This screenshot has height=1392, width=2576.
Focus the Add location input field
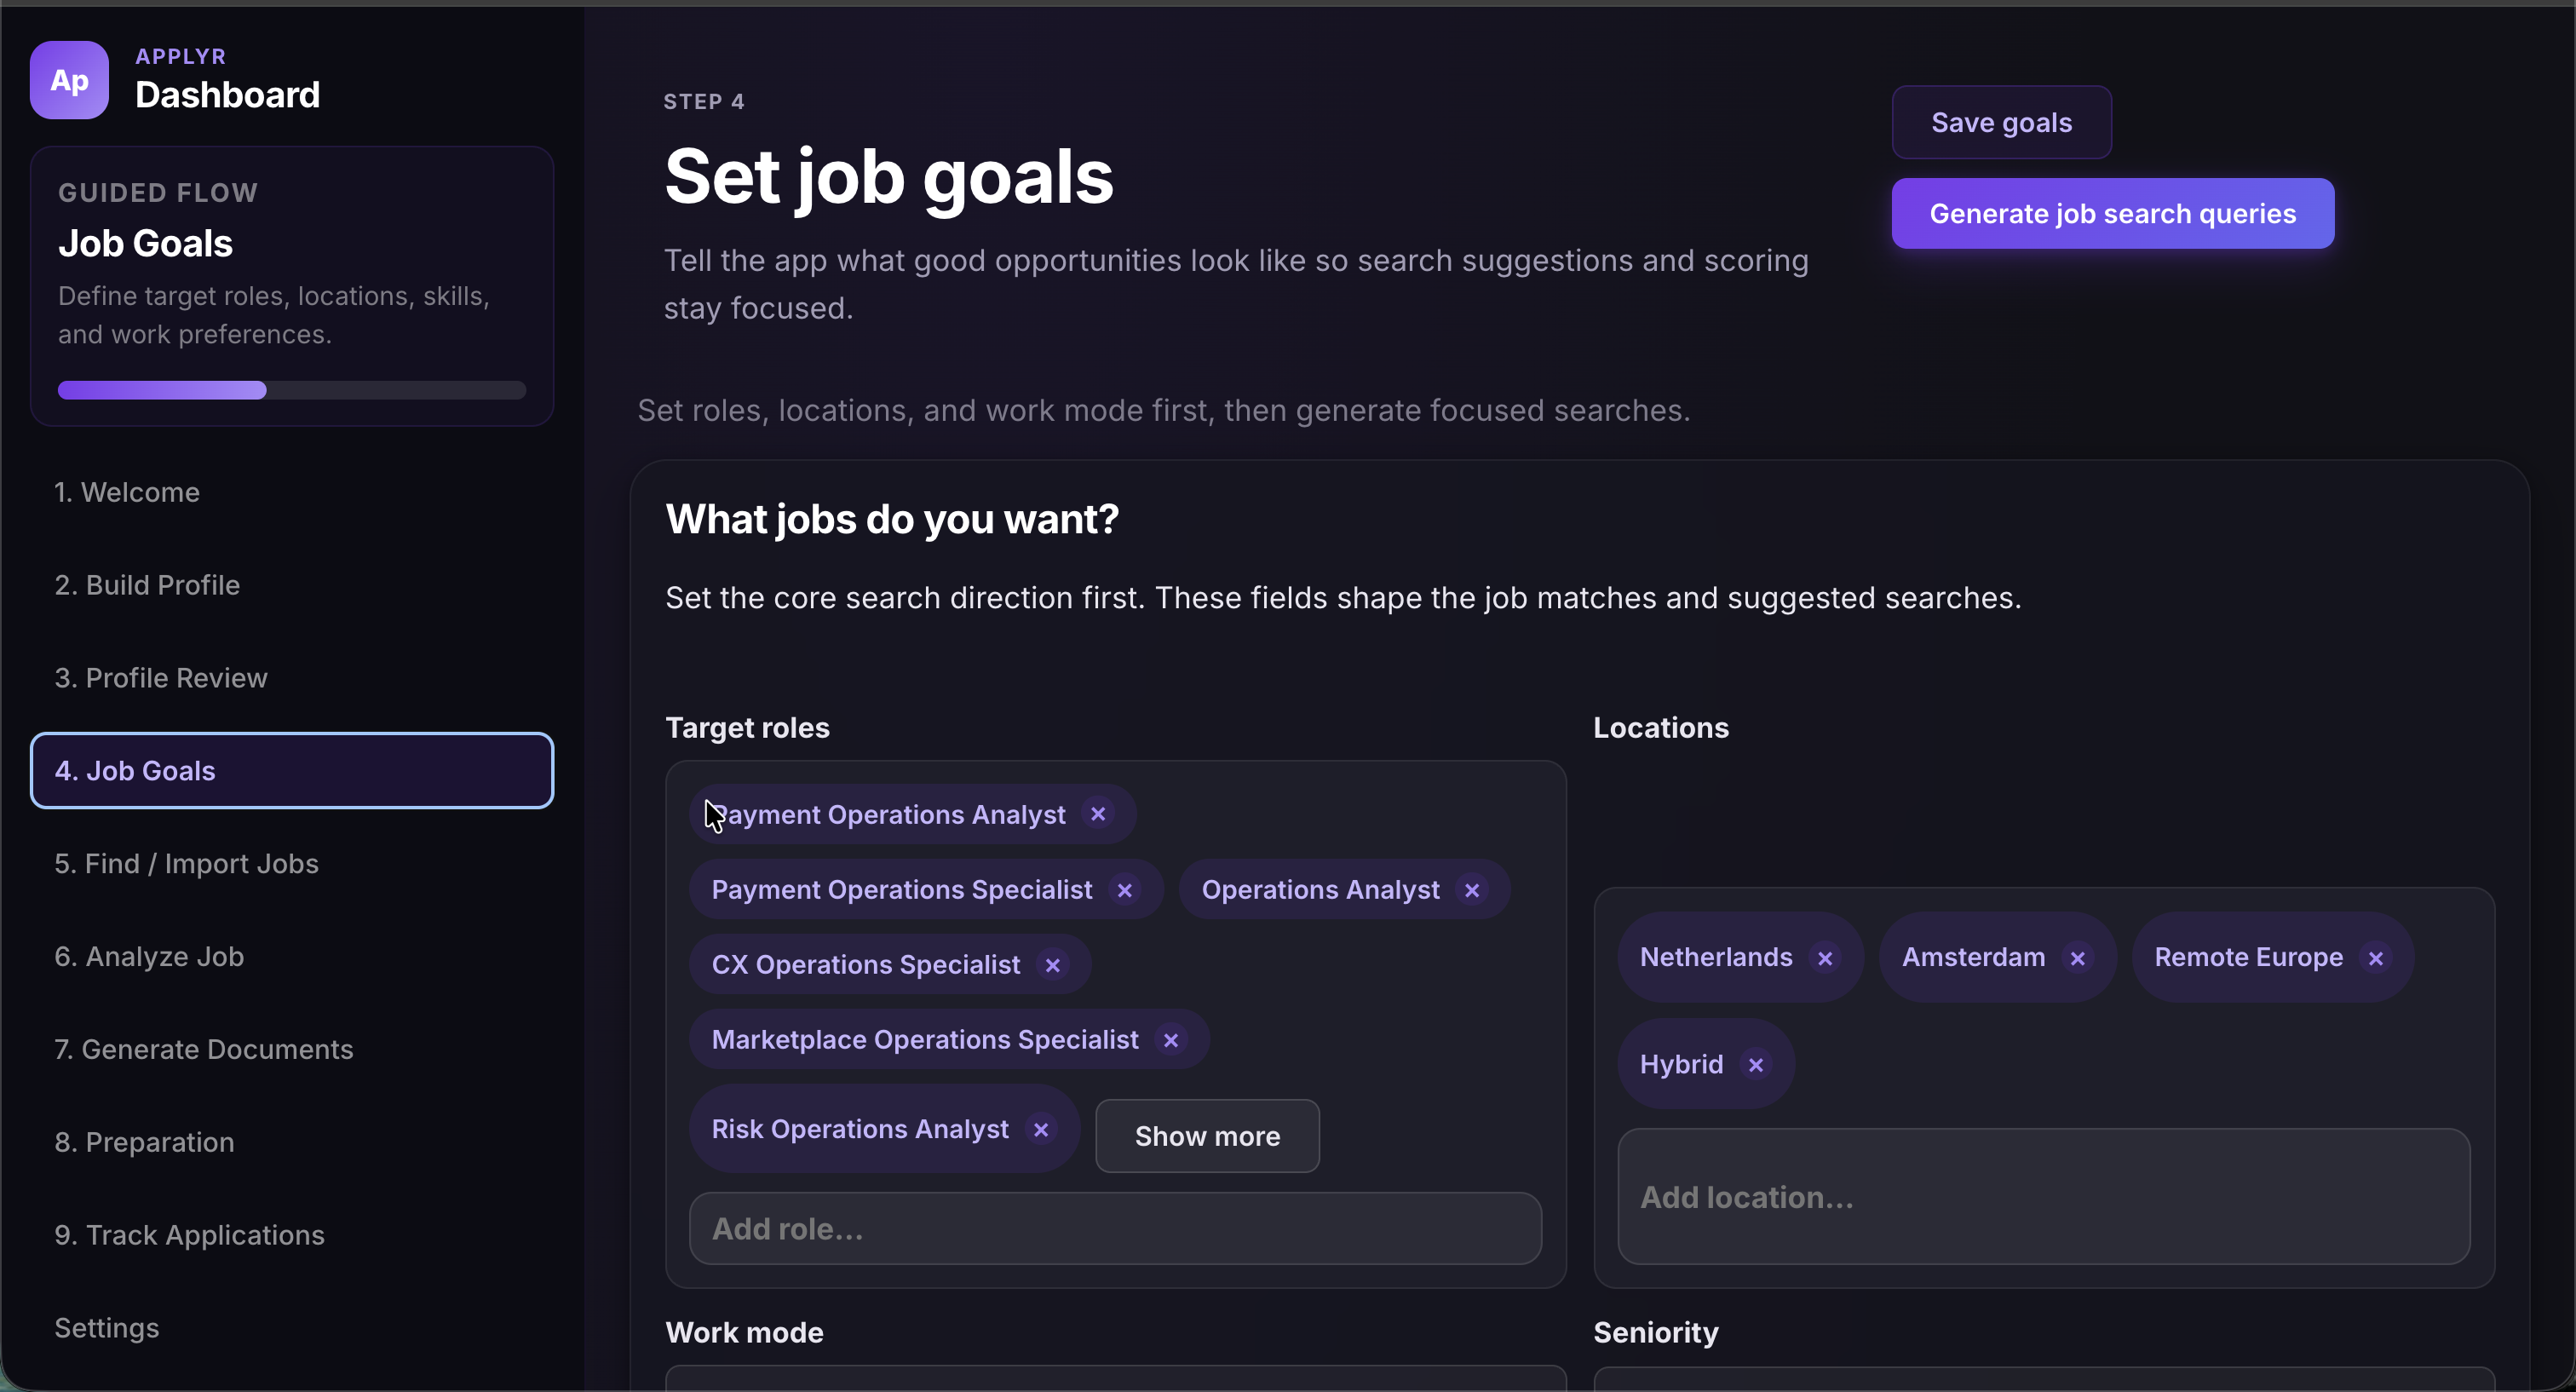[2043, 1197]
